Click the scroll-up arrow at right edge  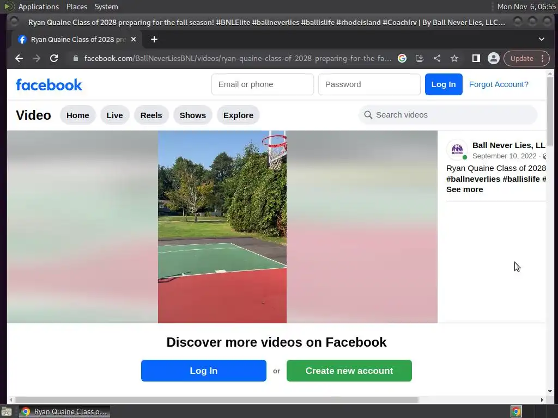[x=550, y=73]
